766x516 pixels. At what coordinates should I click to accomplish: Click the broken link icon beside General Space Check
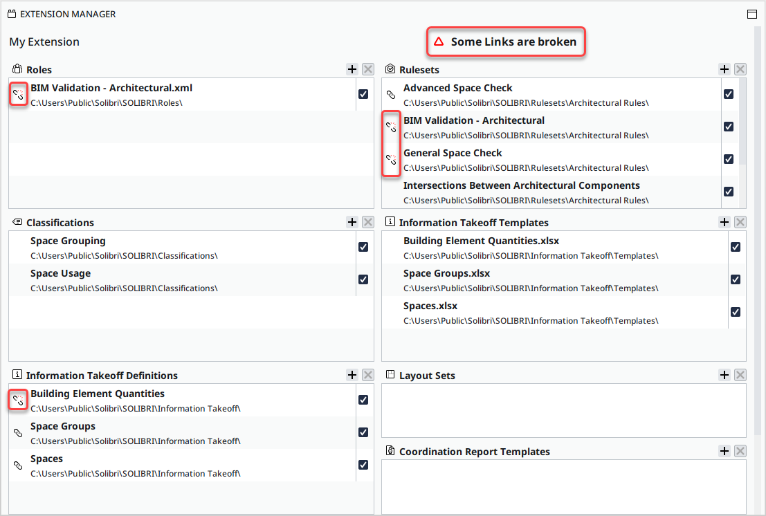391,159
